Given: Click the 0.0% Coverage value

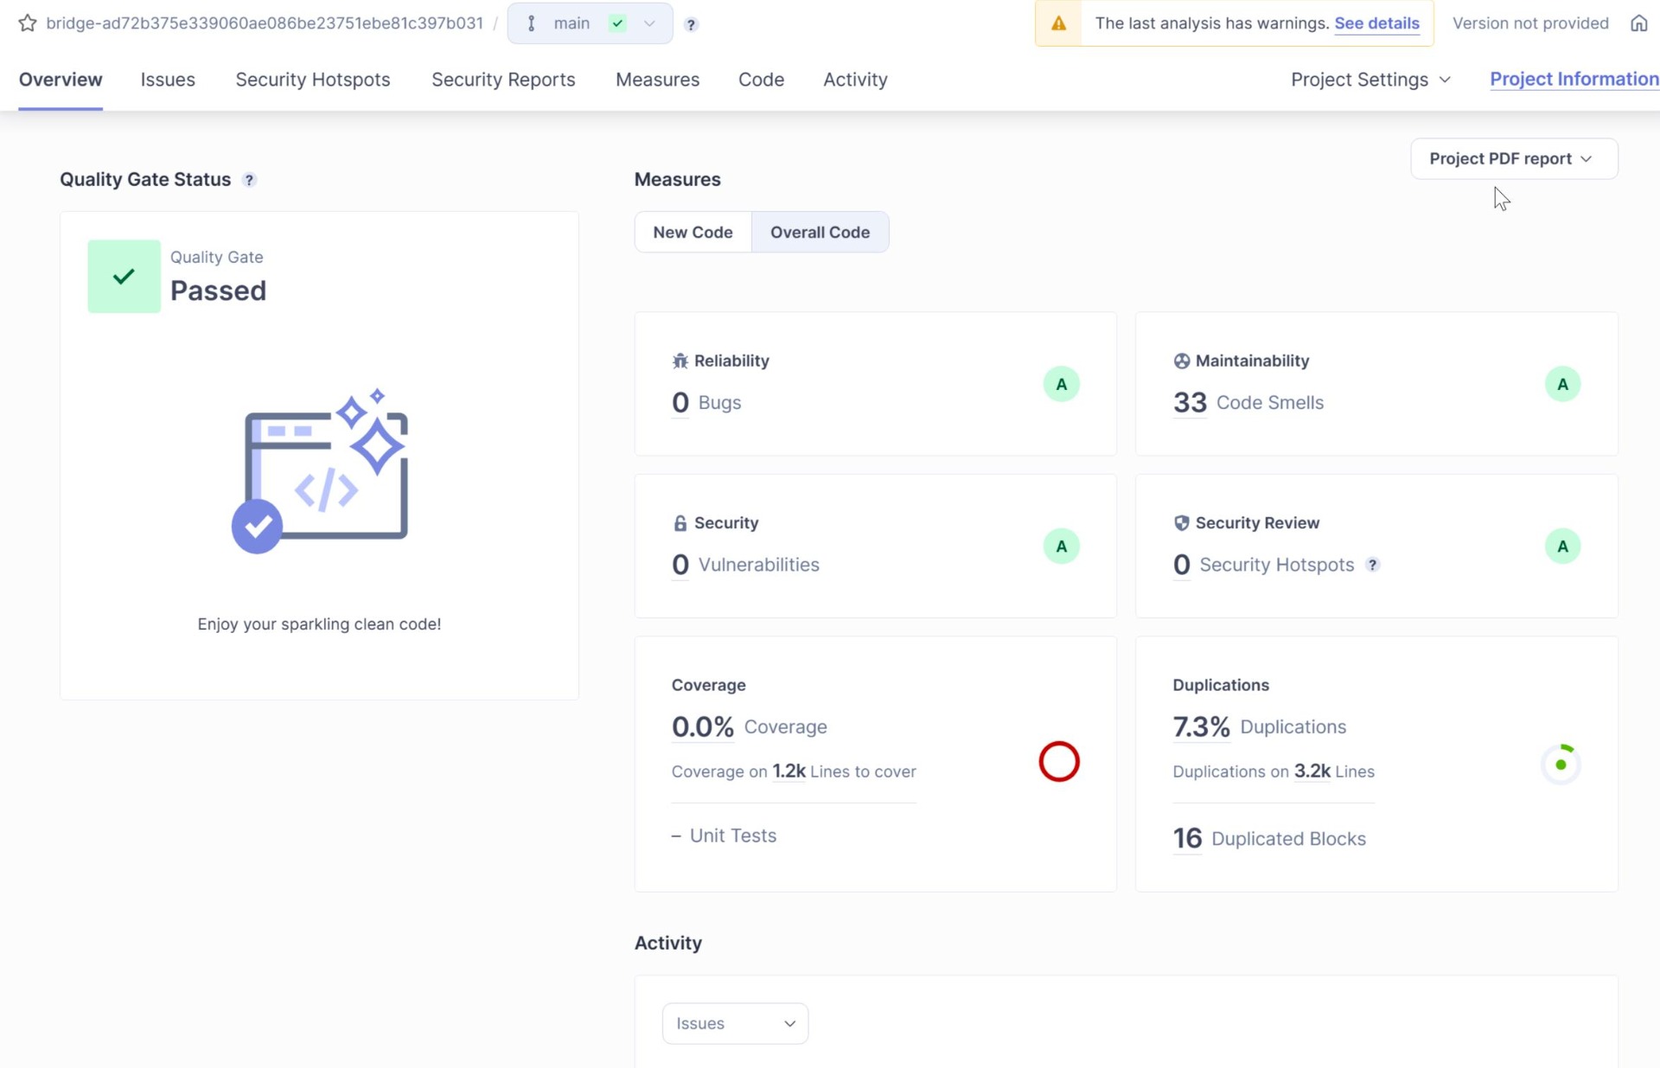Looking at the screenshot, I should coord(703,726).
